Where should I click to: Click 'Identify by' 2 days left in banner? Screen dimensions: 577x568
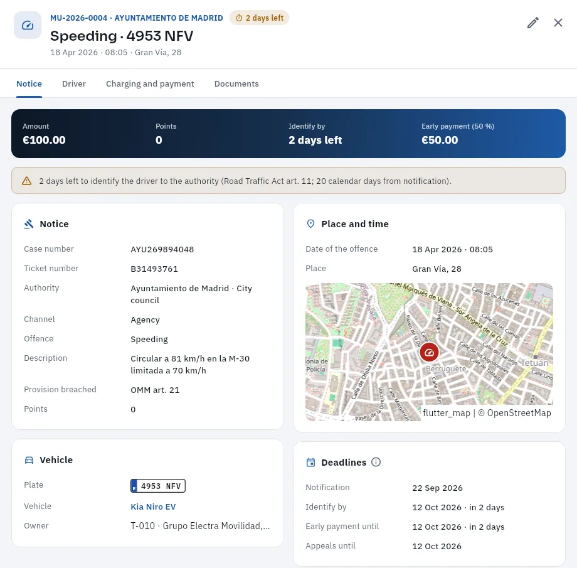(315, 140)
